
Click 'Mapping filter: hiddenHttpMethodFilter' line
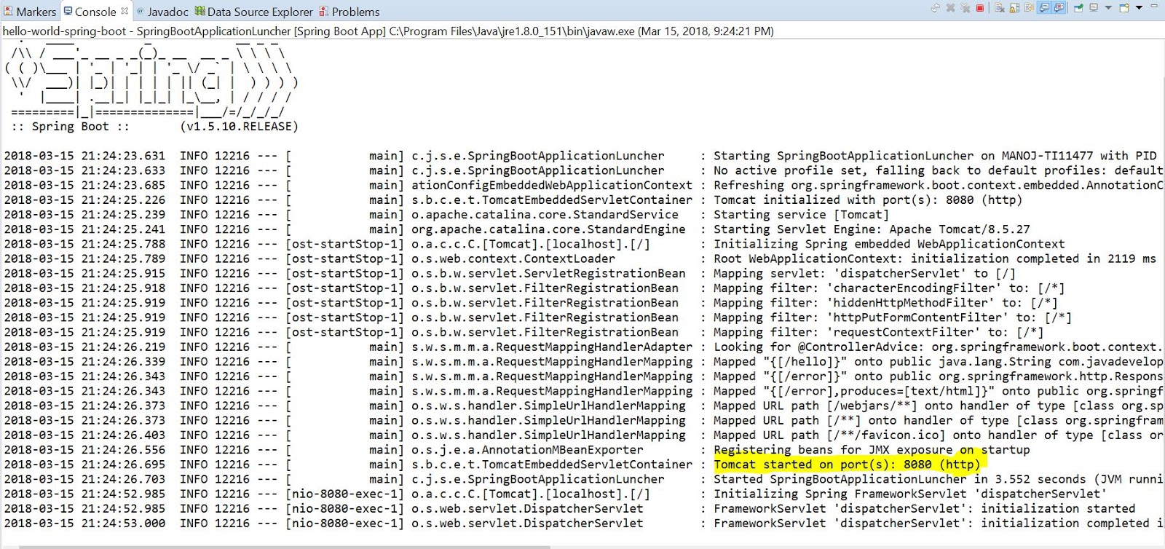885,303
